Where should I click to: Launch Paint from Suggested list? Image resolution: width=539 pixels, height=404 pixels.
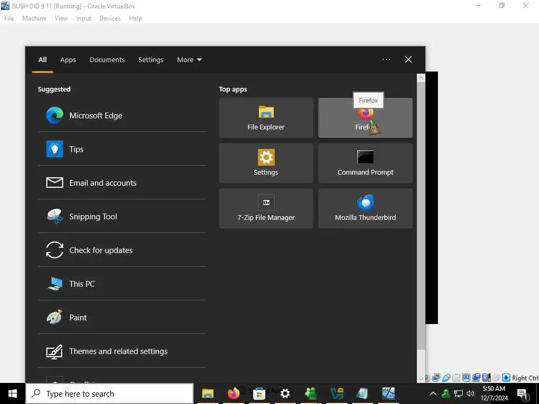[122, 317]
